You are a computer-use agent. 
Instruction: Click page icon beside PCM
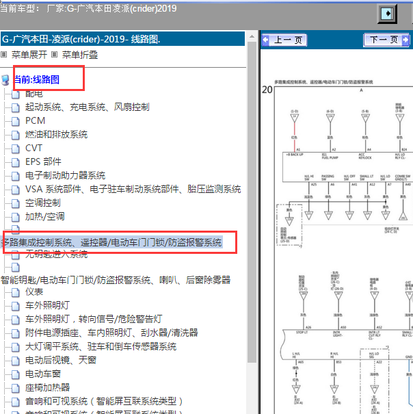pyautogui.click(x=16, y=121)
